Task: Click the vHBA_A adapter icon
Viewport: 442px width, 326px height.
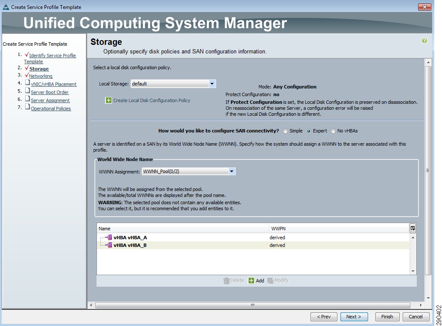Action: tap(109, 238)
